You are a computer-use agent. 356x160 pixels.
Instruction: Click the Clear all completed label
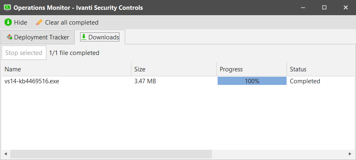coord(72,23)
